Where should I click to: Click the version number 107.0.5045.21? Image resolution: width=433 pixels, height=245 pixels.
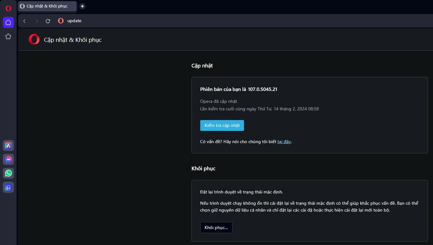tap(263, 89)
